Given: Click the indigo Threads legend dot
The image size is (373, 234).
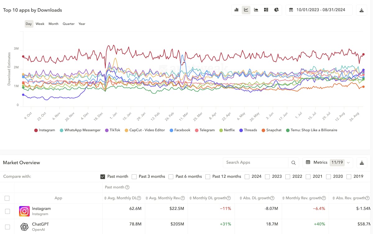Looking at the screenshot, I should coord(241,130).
